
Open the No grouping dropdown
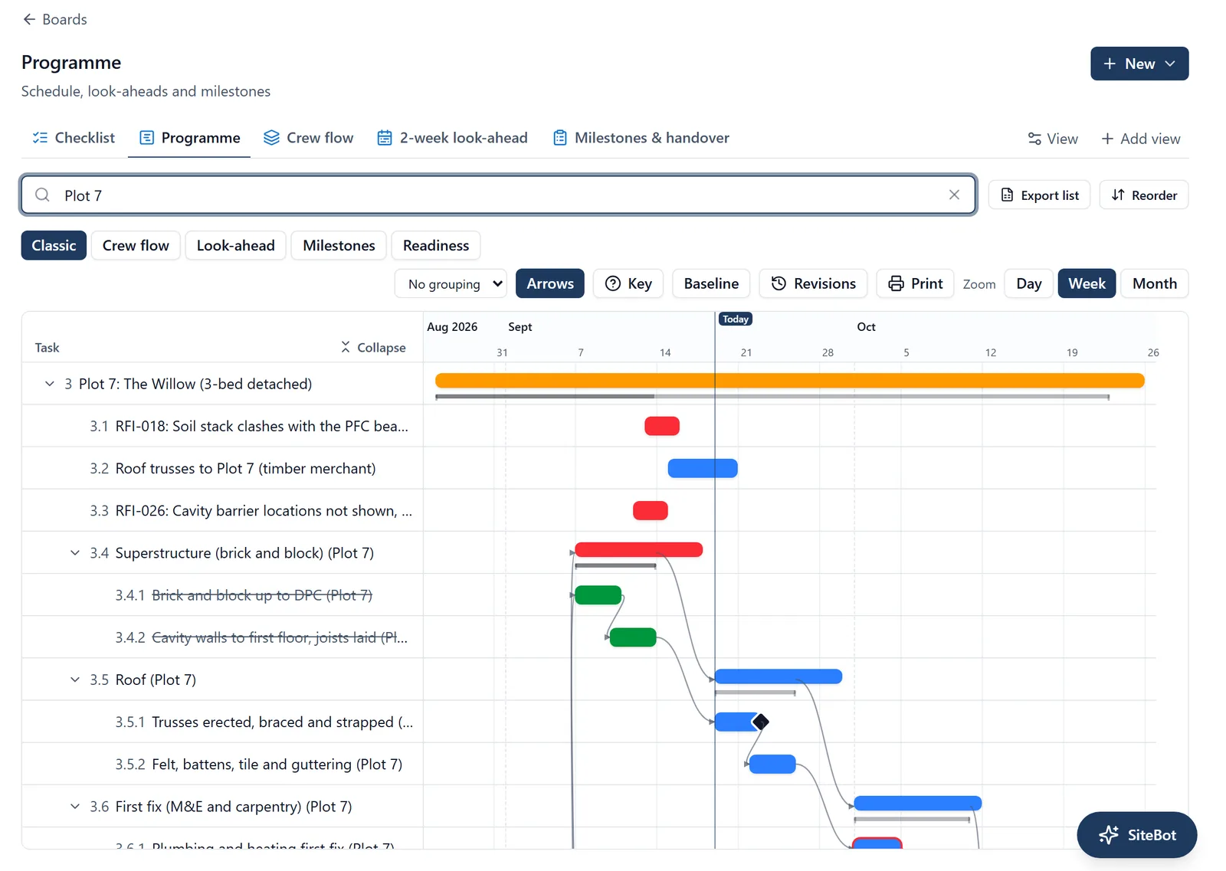(x=451, y=283)
